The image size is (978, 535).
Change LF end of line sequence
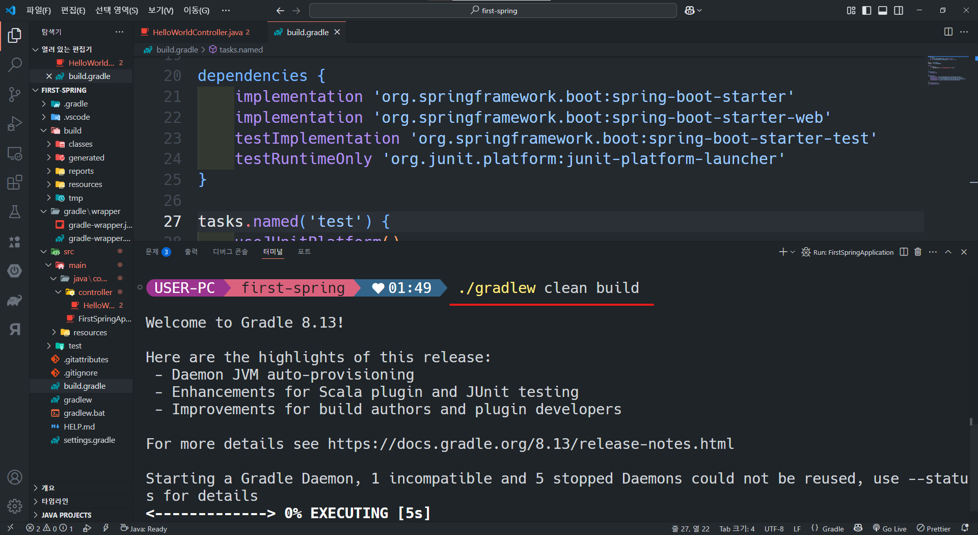[x=797, y=528]
